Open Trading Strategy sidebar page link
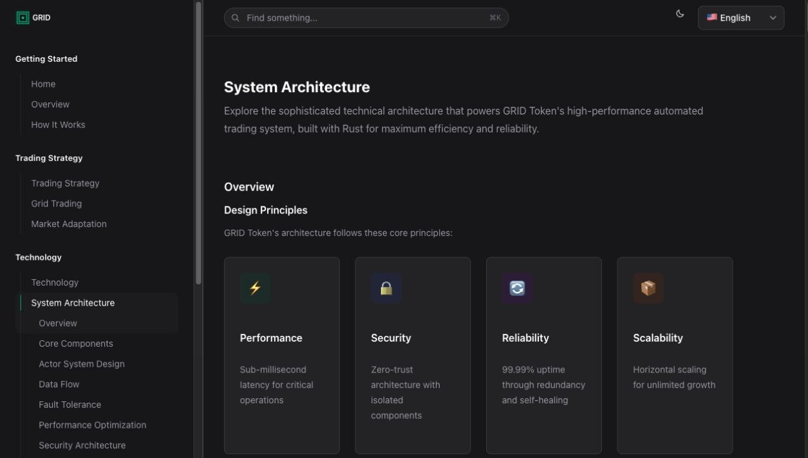808x458 pixels. [x=65, y=183]
